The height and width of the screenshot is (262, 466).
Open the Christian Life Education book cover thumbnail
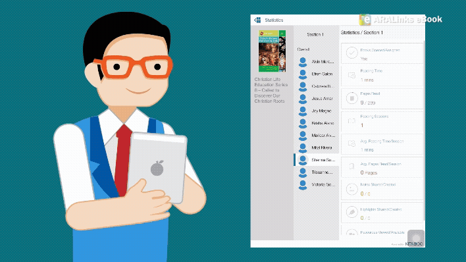272,51
